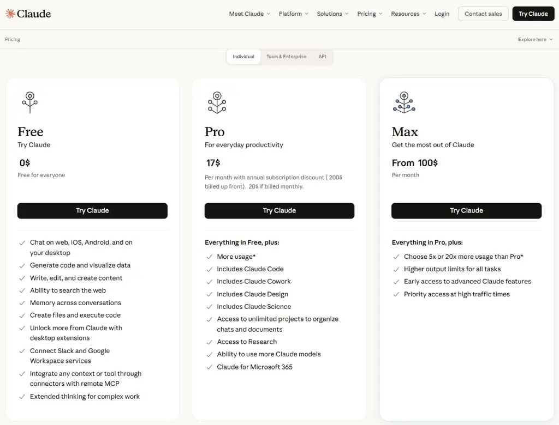Click checkmark beside Includes Claude Code
Viewport: 559px width, 425px height.
(209, 270)
